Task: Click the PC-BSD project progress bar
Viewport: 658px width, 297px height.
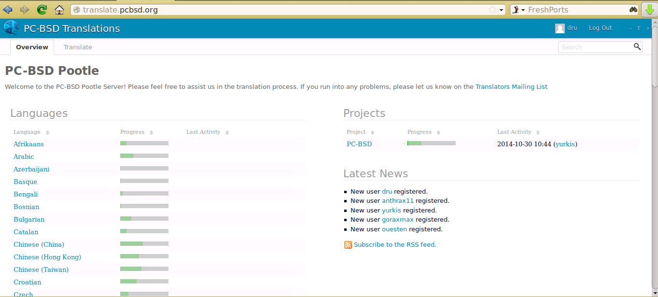Action: pyautogui.click(x=432, y=143)
